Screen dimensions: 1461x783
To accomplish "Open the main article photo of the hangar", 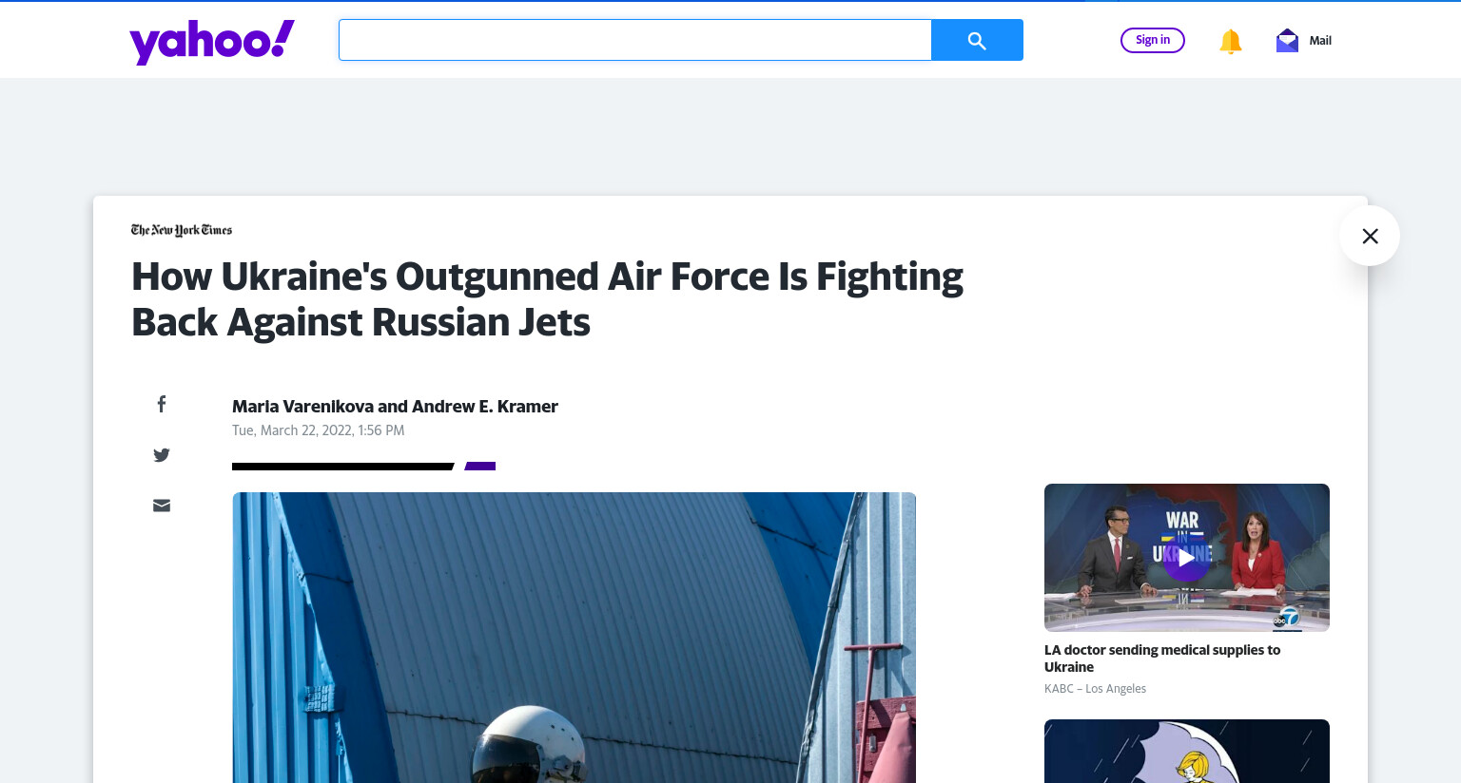I will (x=574, y=638).
